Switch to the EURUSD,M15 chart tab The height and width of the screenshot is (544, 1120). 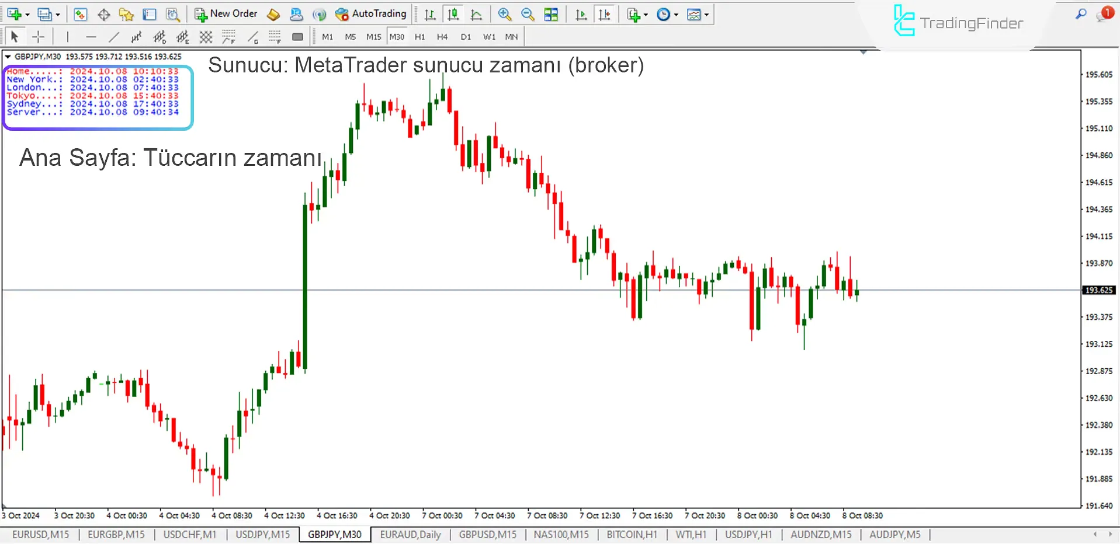click(x=40, y=534)
